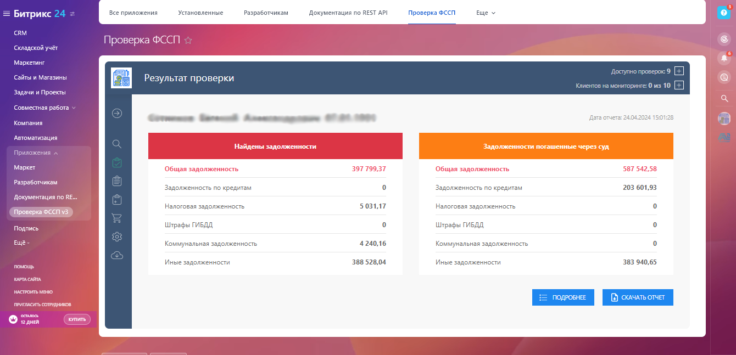Screen dimensions: 736x355
Task: Open Документация по REST API tab
Action: coord(348,13)
